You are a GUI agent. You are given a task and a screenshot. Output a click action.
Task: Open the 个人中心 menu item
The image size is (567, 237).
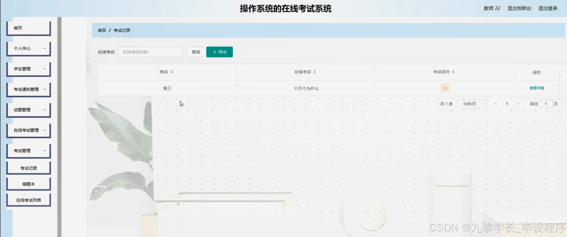tap(29, 48)
